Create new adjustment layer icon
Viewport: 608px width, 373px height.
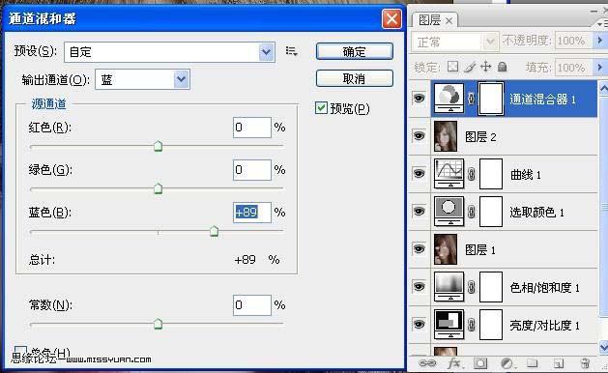pos(507,363)
